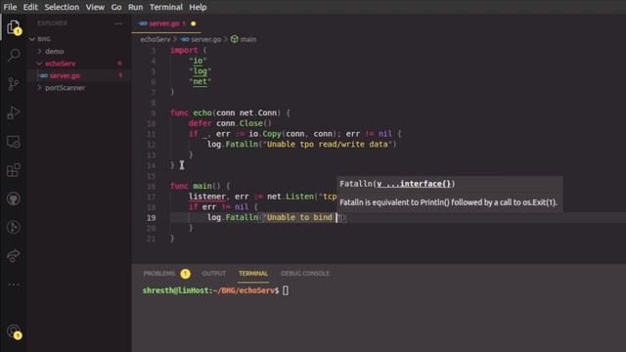Open the Live Share icon
Image resolution: width=626 pixels, height=352 pixels.
[14, 255]
